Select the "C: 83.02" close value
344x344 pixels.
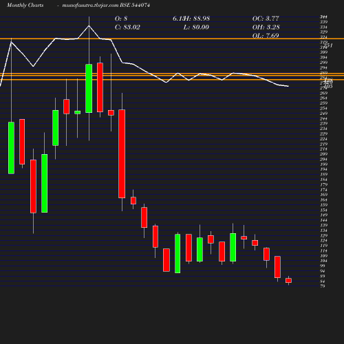pyautogui.click(x=127, y=27)
